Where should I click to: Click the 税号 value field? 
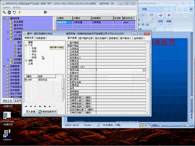click(x=121, y=88)
